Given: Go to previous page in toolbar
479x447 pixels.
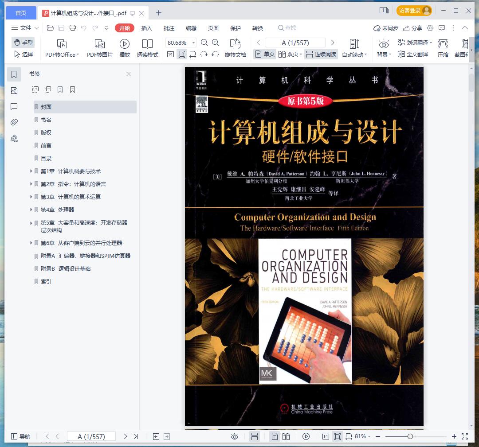Looking at the screenshot, I should (x=259, y=43).
